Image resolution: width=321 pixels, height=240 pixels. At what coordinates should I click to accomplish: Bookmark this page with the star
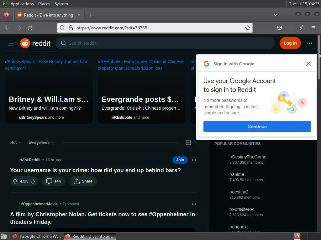(248, 28)
